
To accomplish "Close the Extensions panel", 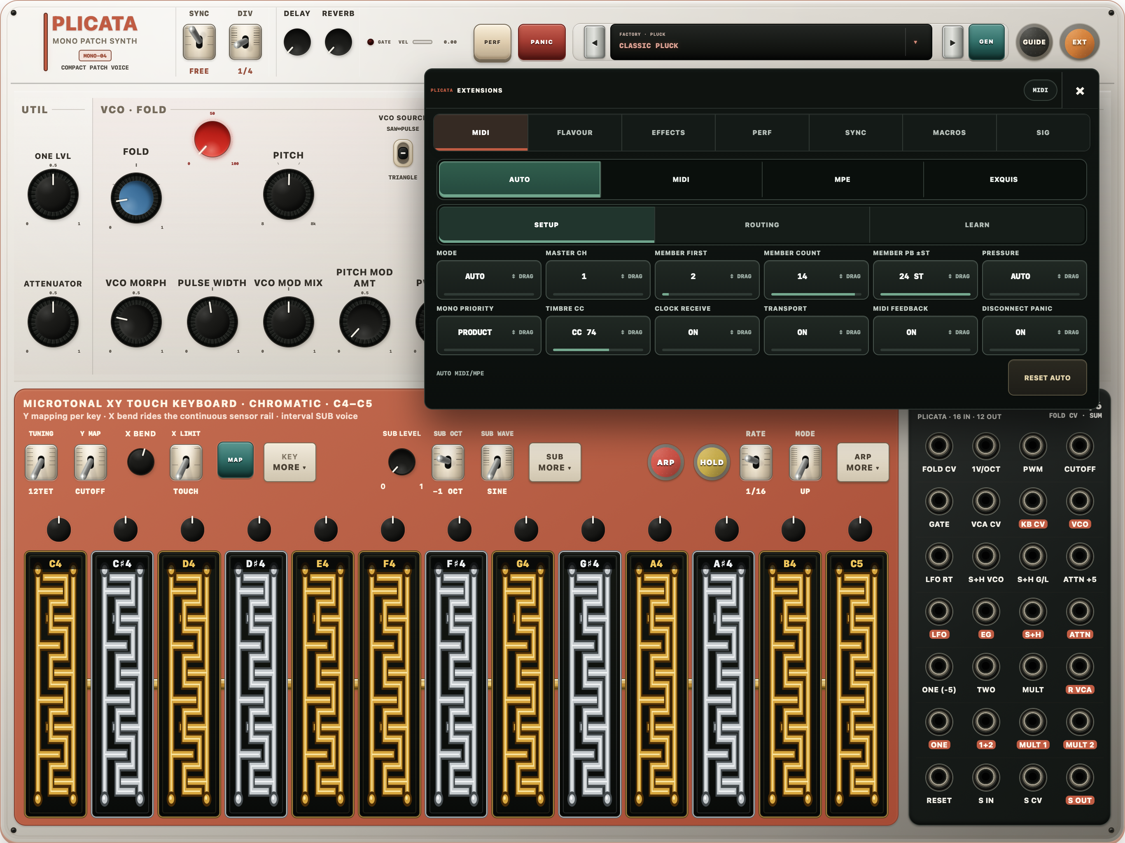I will 1080,91.
